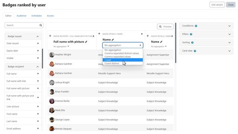Click the search magnifier icon
Image resolution: width=238 pixels, height=134 pixels.
tap(41, 25)
